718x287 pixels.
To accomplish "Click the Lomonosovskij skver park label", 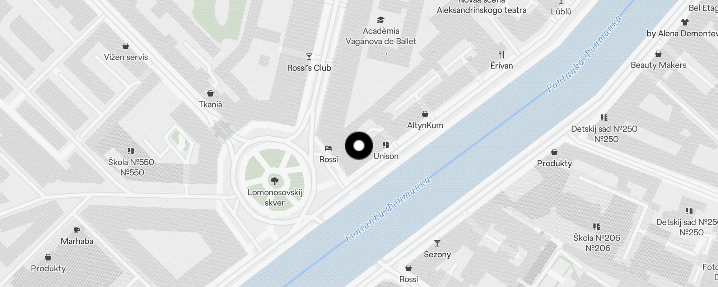I will [x=275, y=197].
